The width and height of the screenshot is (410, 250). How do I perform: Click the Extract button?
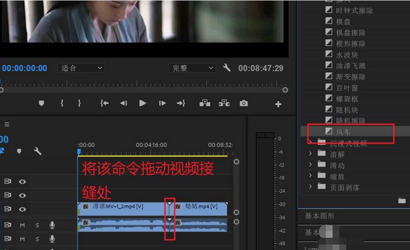tap(224, 103)
